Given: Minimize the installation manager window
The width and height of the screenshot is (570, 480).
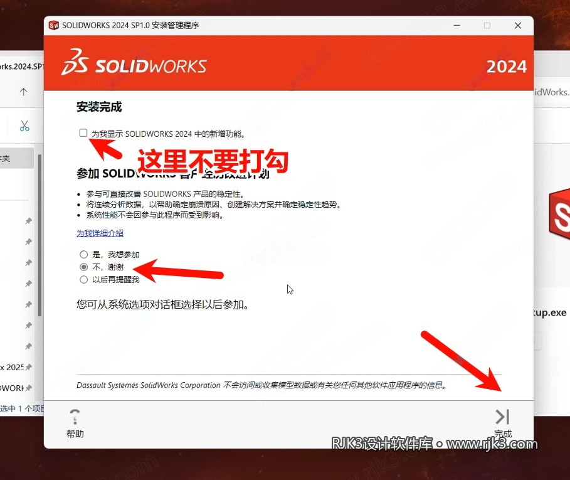Looking at the screenshot, I should (x=457, y=26).
